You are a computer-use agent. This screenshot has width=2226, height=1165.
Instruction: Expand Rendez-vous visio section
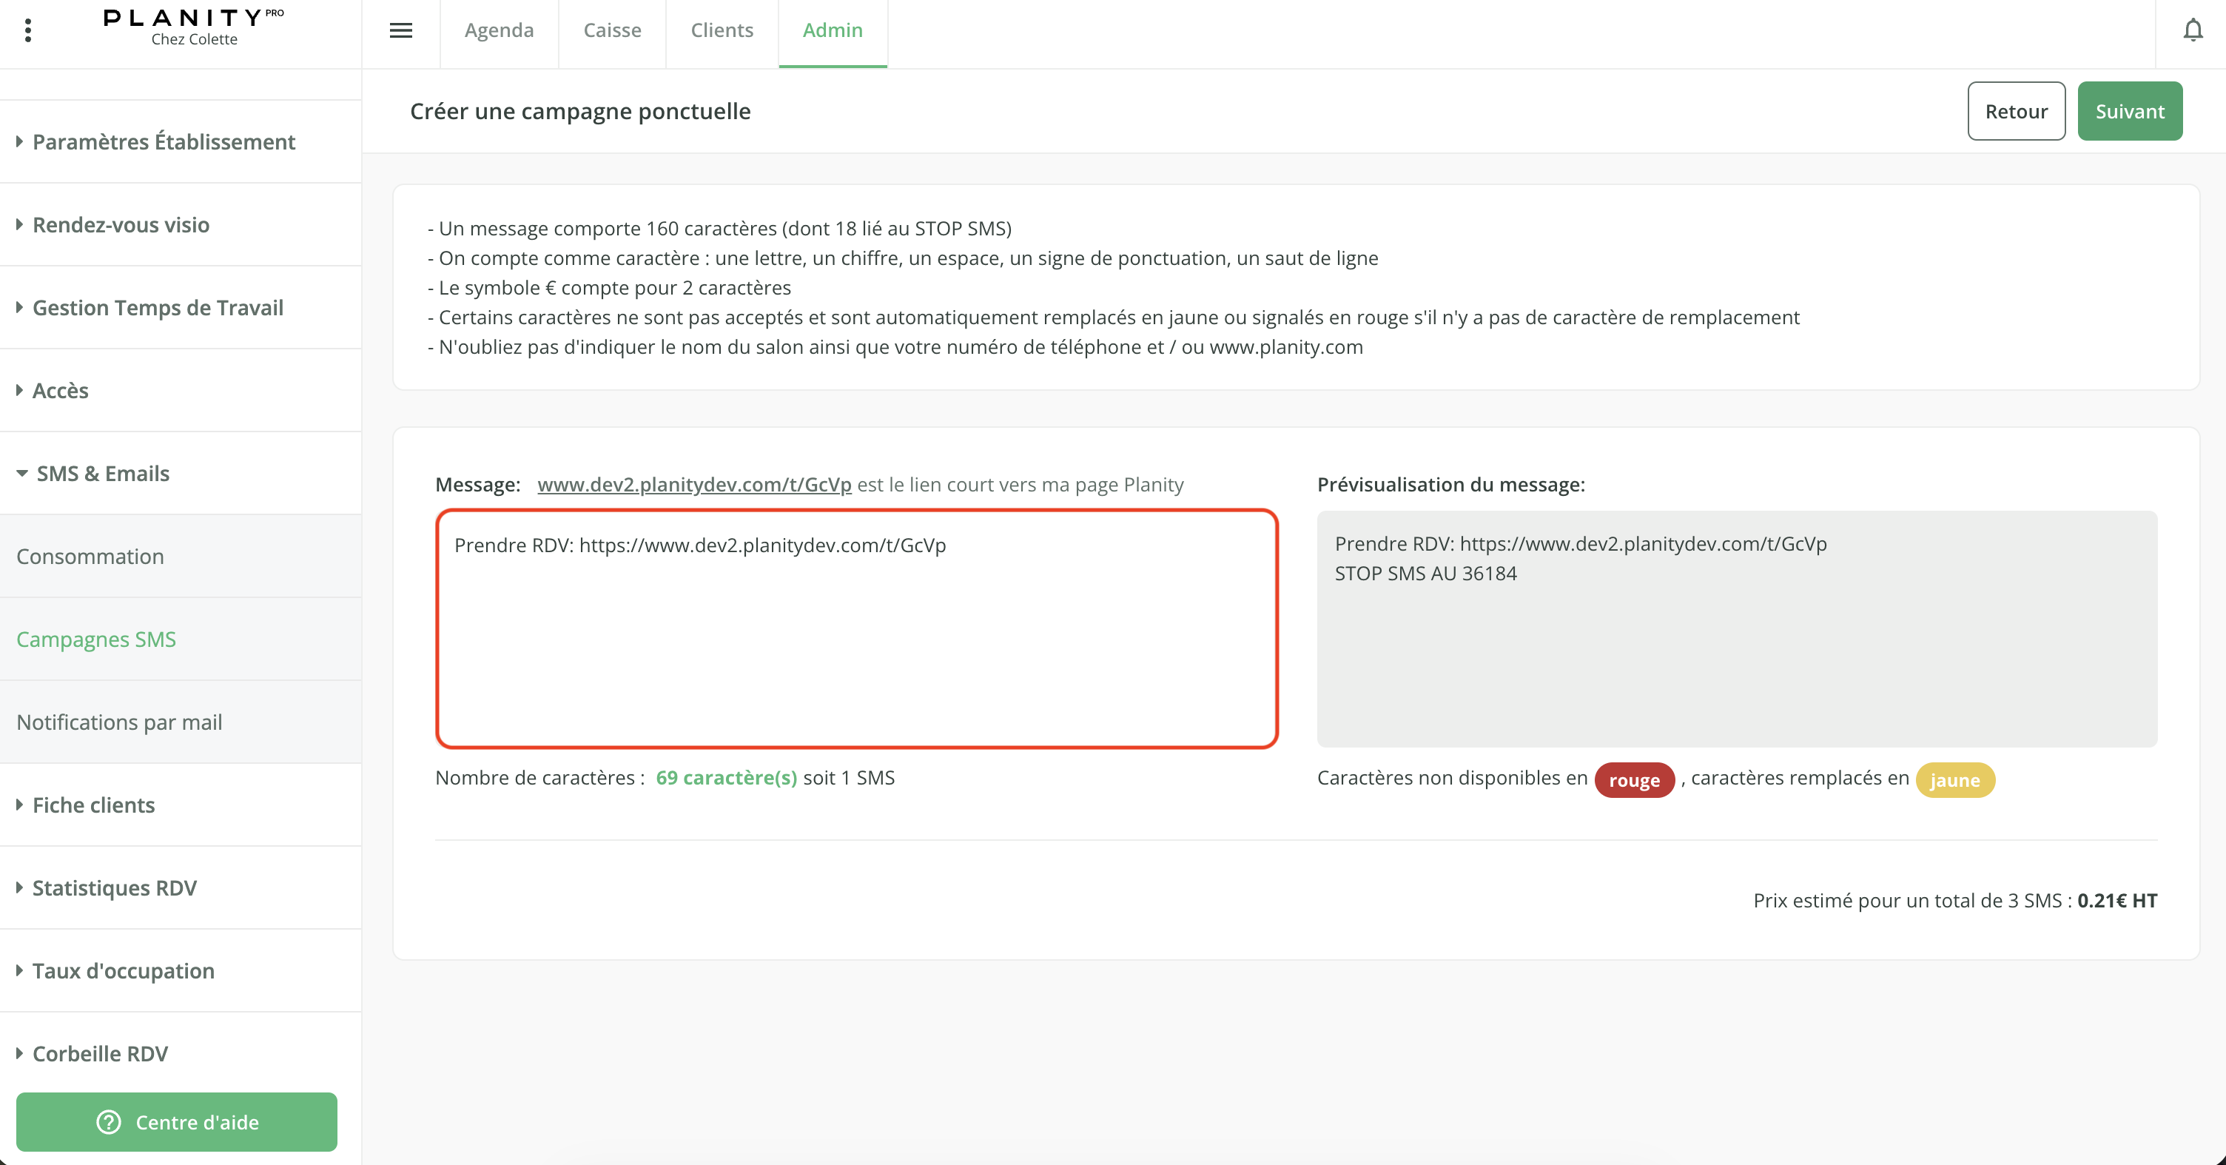point(120,225)
